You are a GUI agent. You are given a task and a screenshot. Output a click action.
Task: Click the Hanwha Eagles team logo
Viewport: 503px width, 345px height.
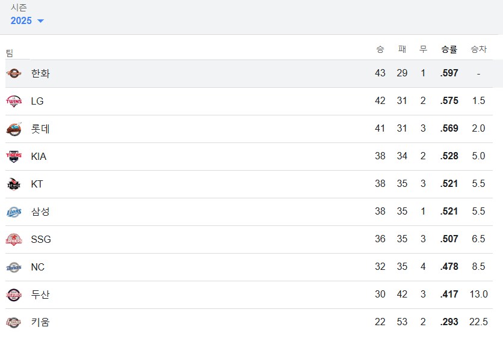pyautogui.click(x=14, y=73)
